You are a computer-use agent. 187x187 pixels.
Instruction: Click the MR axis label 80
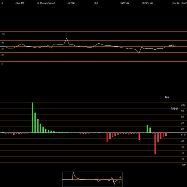point(183,111)
